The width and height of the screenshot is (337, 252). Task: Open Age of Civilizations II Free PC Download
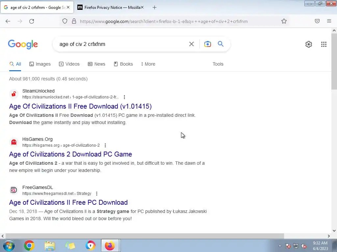tap(68, 202)
